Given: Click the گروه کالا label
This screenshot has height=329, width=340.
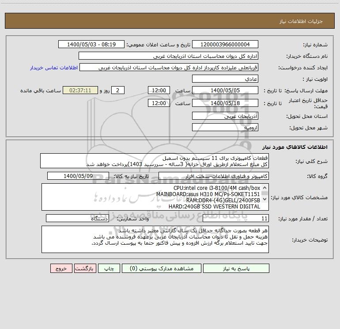Looking at the screenshot, I should [x=317, y=176].
